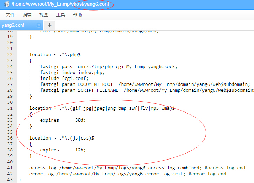
Task: Open the 视图 menu
Action: click(44, 15)
